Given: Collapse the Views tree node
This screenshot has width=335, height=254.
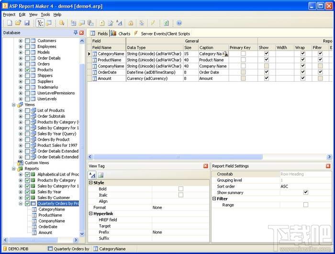Looking at the screenshot, I should 14,105.
